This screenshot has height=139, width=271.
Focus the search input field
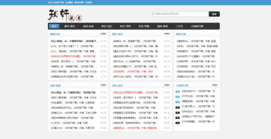[x=180, y=14]
